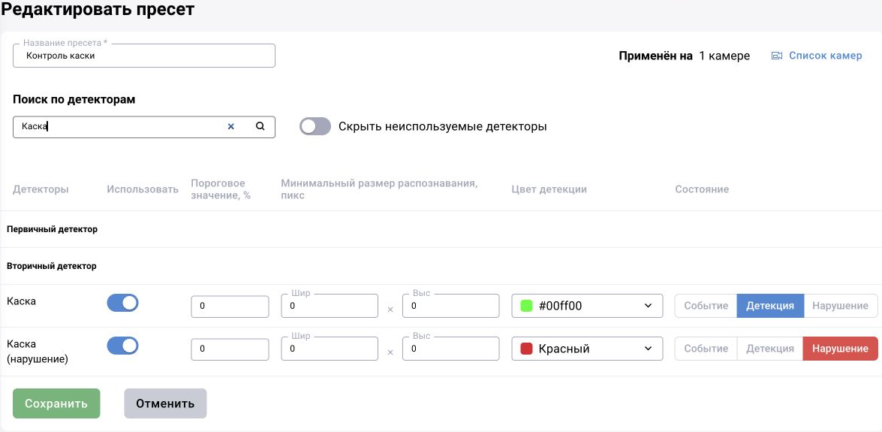The image size is (882, 432).
Task: Click Выс field in Каска row
Action: pyautogui.click(x=451, y=306)
